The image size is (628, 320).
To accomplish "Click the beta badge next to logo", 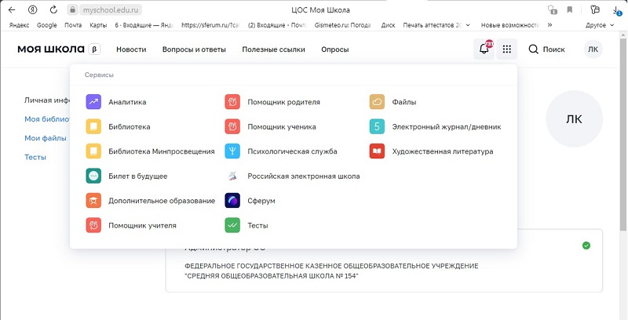I will click(x=94, y=49).
